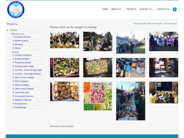Open Gifts to Poor Families link
The height and width of the screenshot is (138, 184).
(25, 78)
